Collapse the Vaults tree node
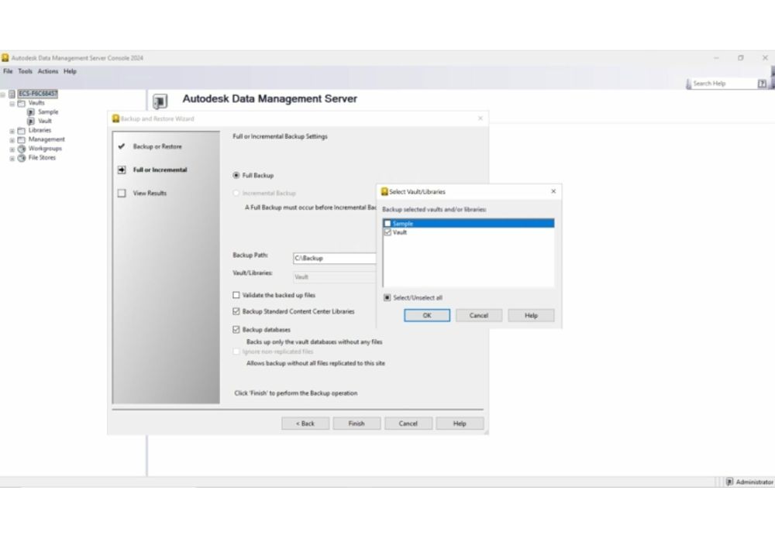Image resolution: width=775 pixels, height=542 pixels. click(x=10, y=102)
